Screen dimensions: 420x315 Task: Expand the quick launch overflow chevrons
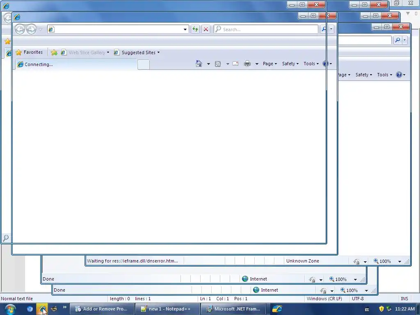pyautogui.click(x=64, y=307)
